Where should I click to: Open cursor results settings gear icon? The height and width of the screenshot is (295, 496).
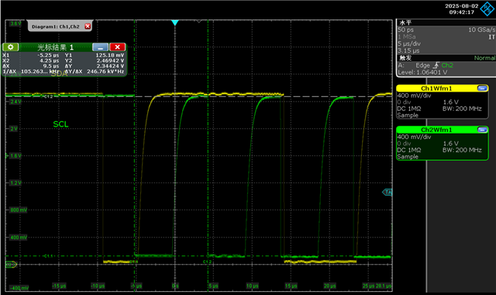click(10, 47)
